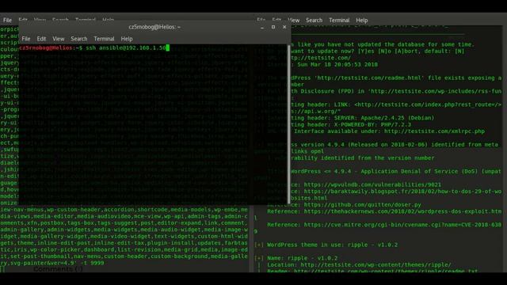This screenshot has width=507, height=285.
Task: Click the index.php?rest_route LINK header URL
Action: pos(428,104)
